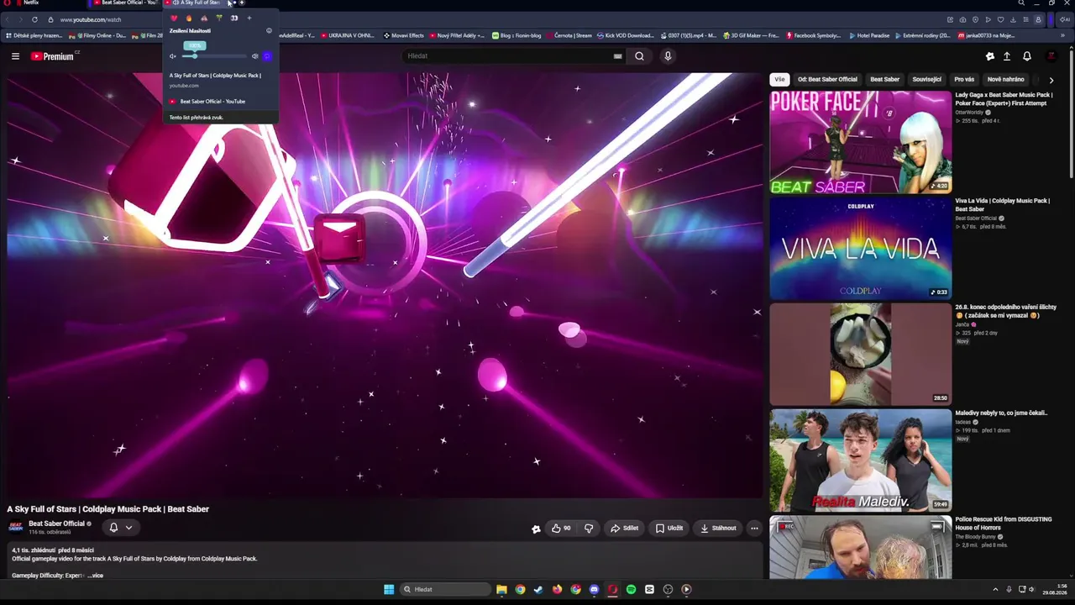This screenshot has width=1075, height=605.
Task: Open the on-screen keyboard icon in search
Action: coord(617,56)
